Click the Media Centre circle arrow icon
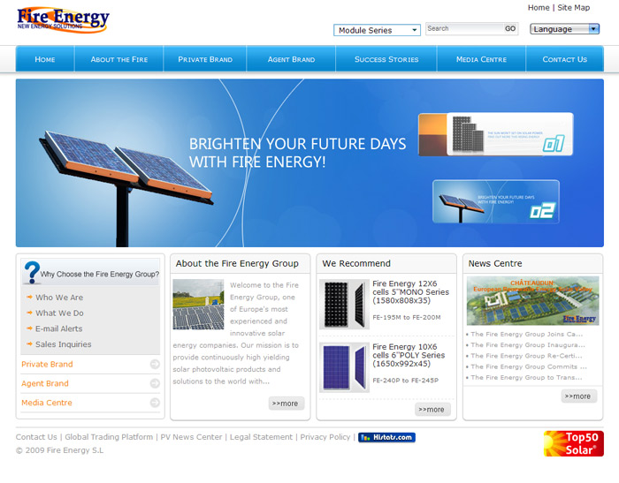619x483 pixels. click(155, 403)
